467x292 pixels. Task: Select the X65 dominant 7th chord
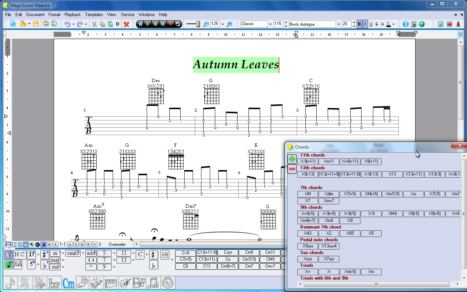pyautogui.click(x=350, y=233)
